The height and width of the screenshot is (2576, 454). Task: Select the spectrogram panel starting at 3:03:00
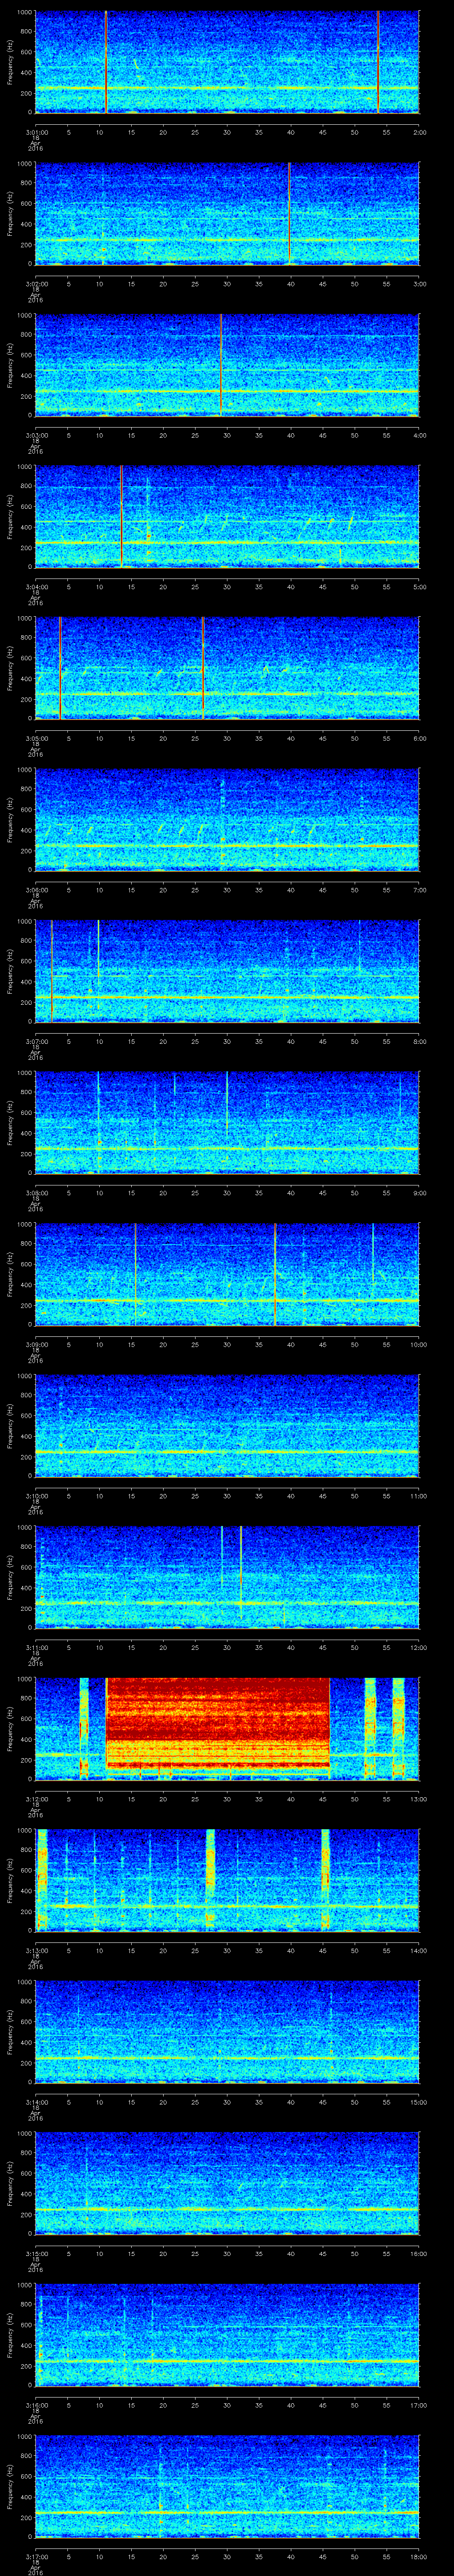coord(227,365)
